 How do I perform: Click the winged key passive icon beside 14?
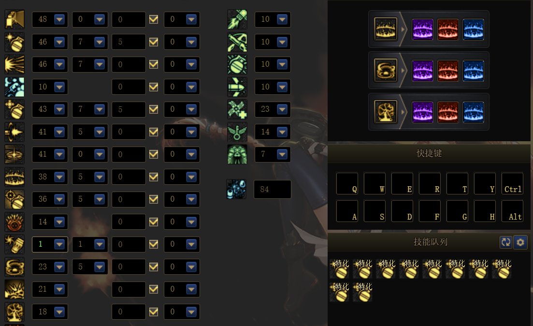(237, 132)
